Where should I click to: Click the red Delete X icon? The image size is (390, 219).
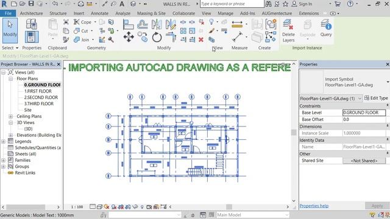point(201,40)
